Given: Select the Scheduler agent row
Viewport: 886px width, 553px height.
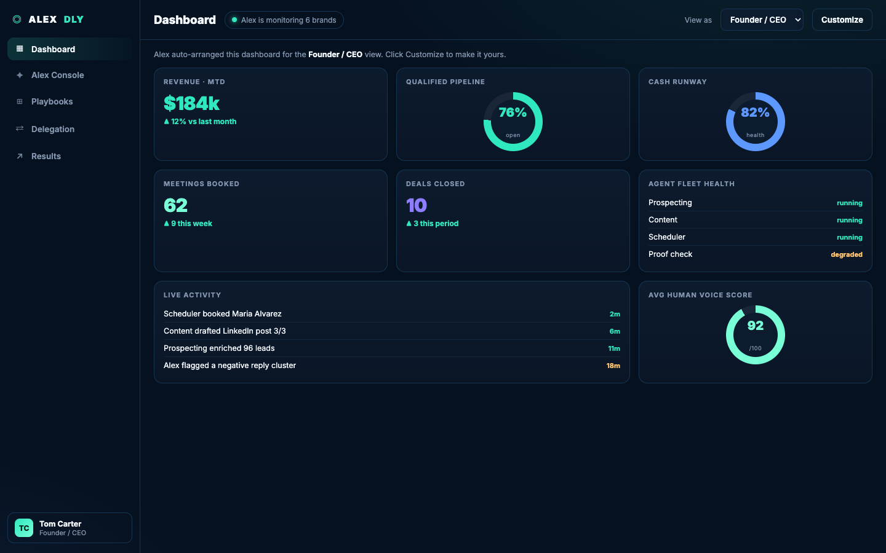Looking at the screenshot, I should tap(756, 237).
